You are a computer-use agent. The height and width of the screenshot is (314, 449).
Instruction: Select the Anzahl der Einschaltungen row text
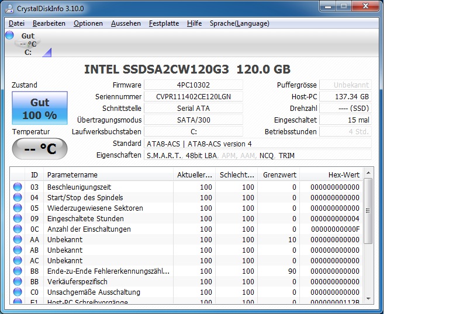coord(89,229)
